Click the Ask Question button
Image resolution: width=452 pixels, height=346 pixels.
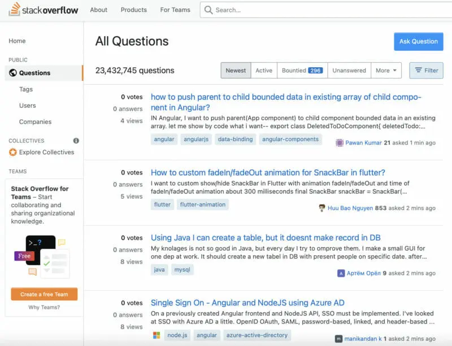(419, 41)
